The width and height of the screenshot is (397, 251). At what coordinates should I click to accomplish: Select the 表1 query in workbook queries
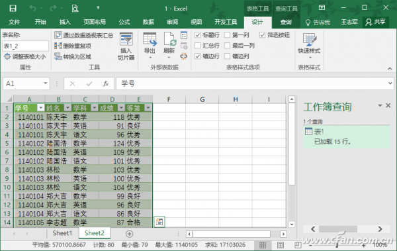click(346, 136)
